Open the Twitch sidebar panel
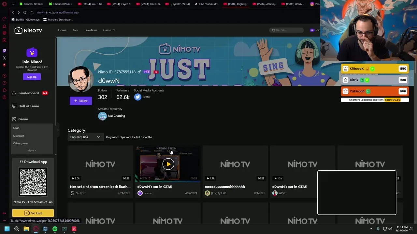The image size is (417, 234). pos(4,51)
